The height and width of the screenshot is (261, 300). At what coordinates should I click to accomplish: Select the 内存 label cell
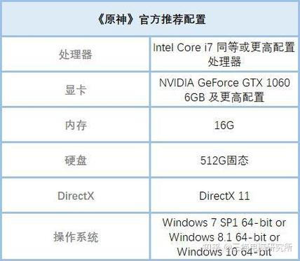click(76, 125)
